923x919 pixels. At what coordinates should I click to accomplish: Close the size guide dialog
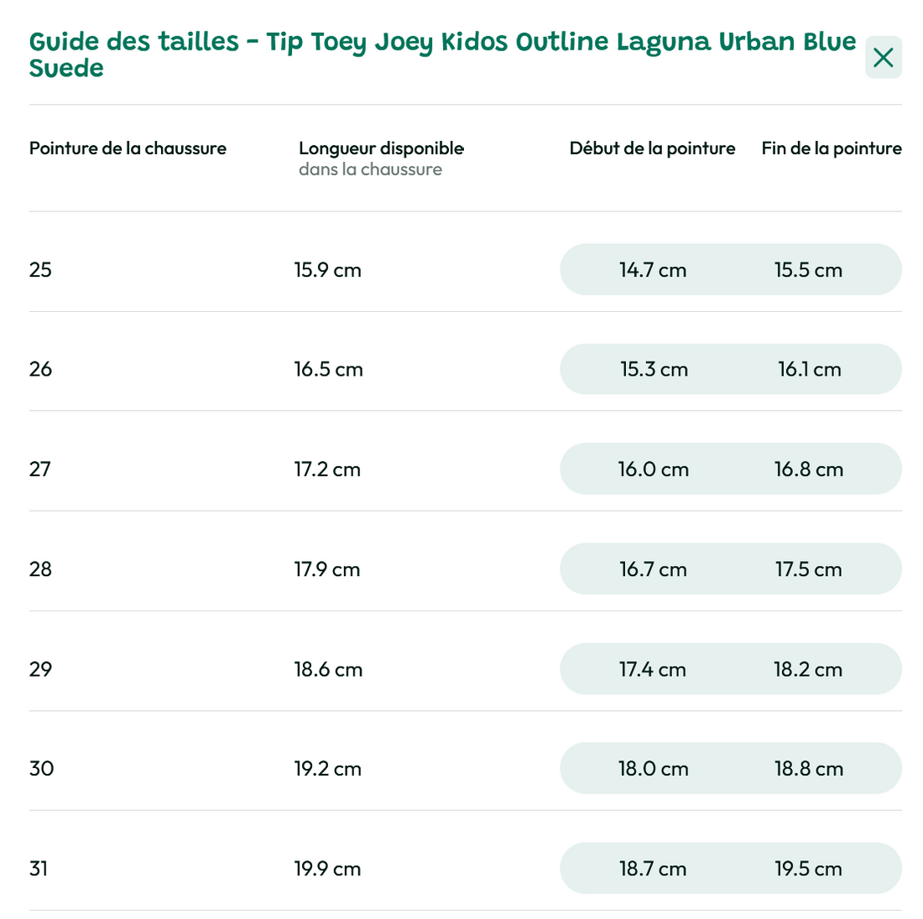883,57
